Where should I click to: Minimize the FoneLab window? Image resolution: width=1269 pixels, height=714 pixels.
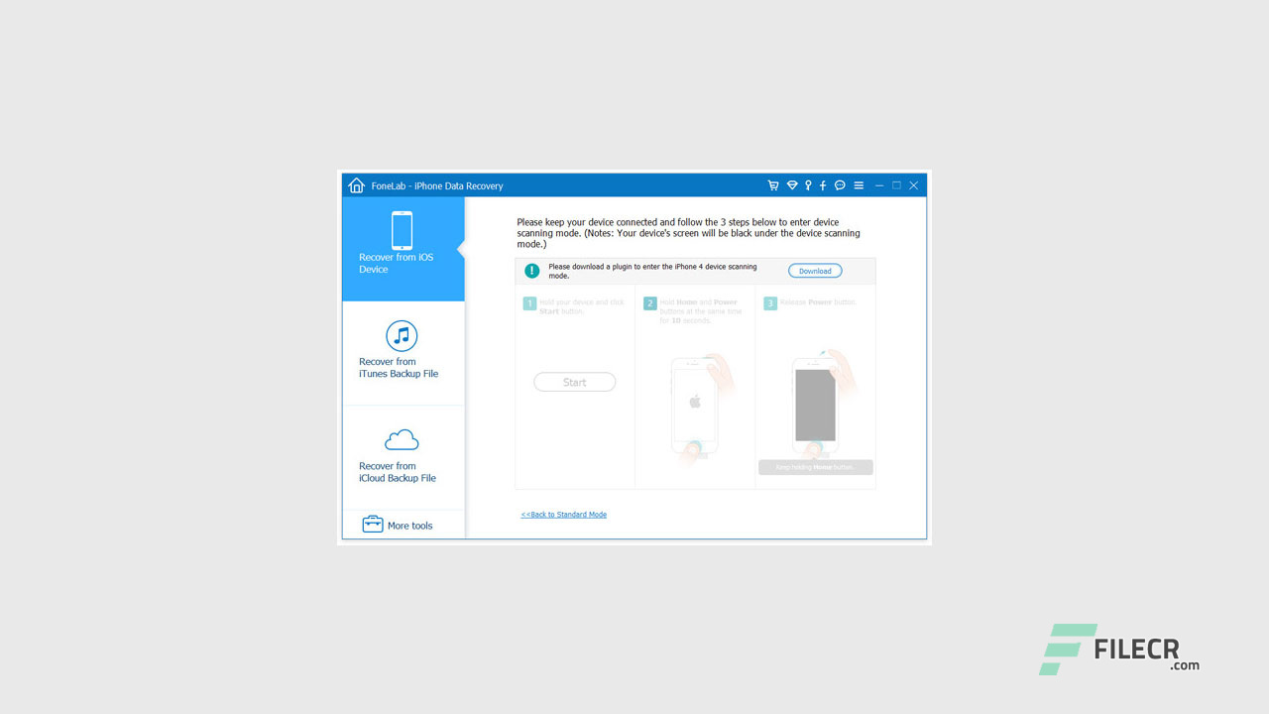pyautogui.click(x=879, y=185)
